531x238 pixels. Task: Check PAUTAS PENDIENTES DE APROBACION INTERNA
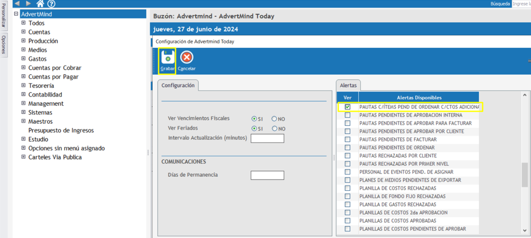(347, 115)
